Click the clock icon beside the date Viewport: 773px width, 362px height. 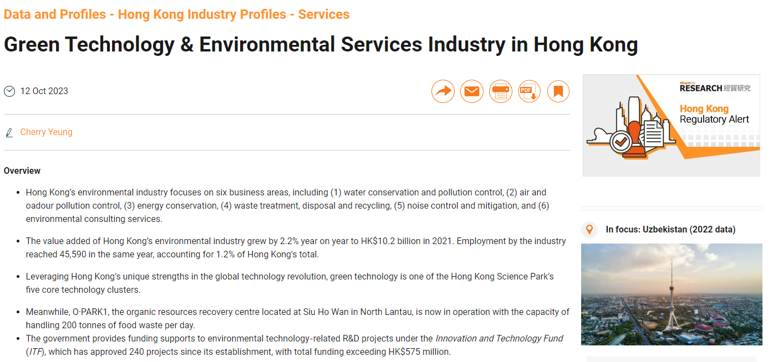click(9, 91)
